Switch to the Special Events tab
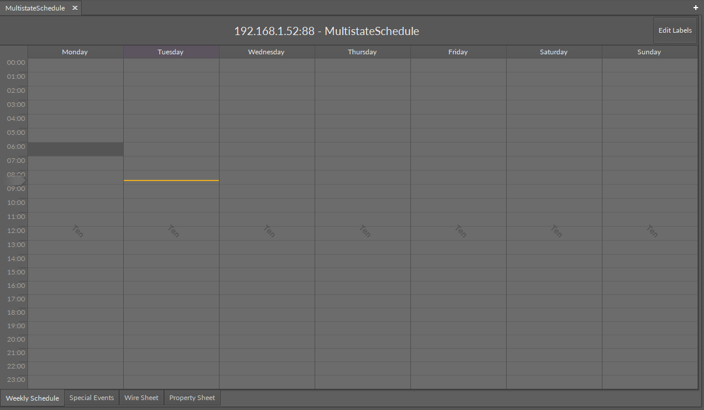 (x=91, y=398)
